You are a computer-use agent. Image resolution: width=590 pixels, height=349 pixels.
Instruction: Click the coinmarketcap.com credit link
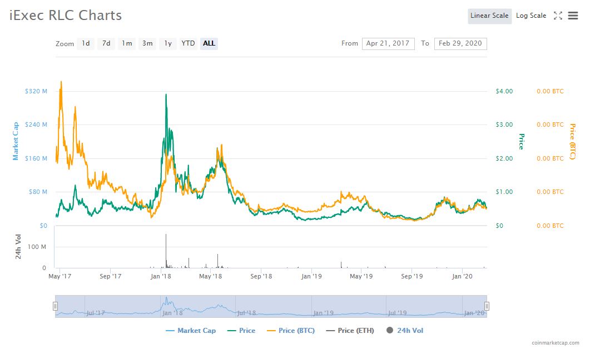[x=556, y=342]
